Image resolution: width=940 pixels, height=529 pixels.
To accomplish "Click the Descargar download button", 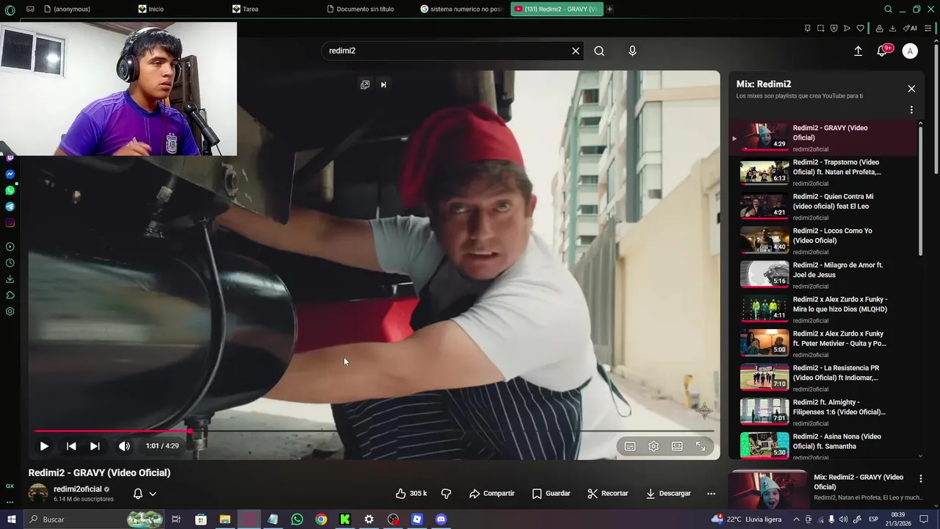I will [x=668, y=494].
